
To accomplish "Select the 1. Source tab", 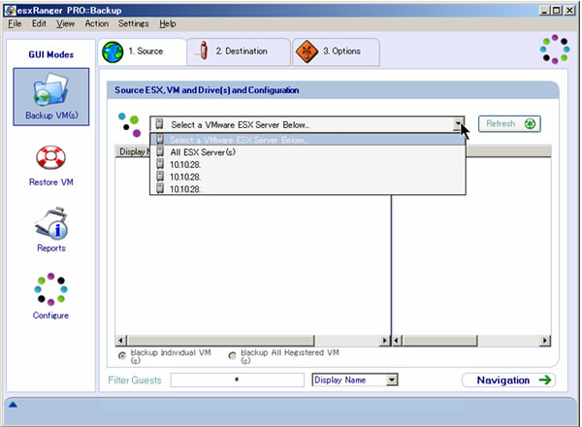I will click(143, 52).
